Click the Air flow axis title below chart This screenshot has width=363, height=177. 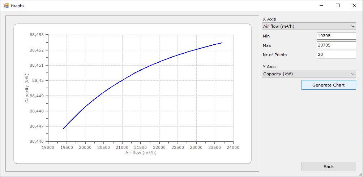tap(141, 152)
